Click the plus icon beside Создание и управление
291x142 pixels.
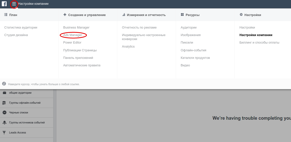(x=65, y=15)
